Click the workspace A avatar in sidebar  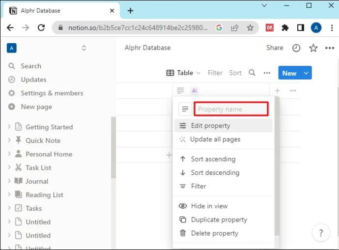click(x=12, y=48)
